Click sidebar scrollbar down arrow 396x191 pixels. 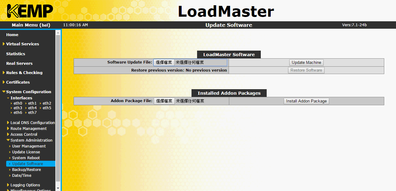point(58,188)
